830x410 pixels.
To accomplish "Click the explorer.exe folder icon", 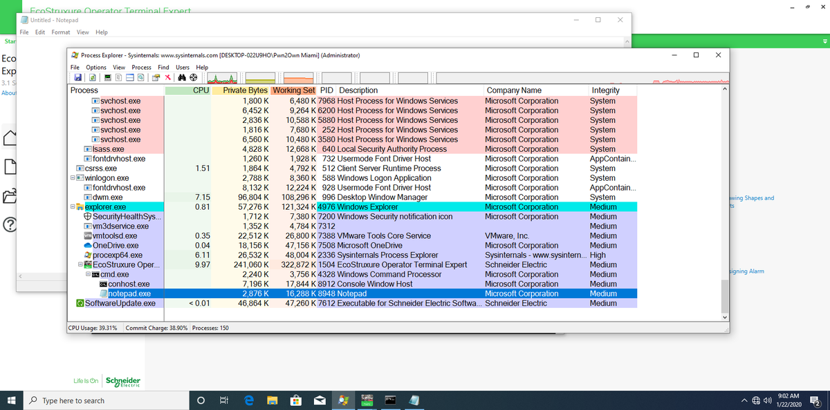I will [x=80, y=207].
